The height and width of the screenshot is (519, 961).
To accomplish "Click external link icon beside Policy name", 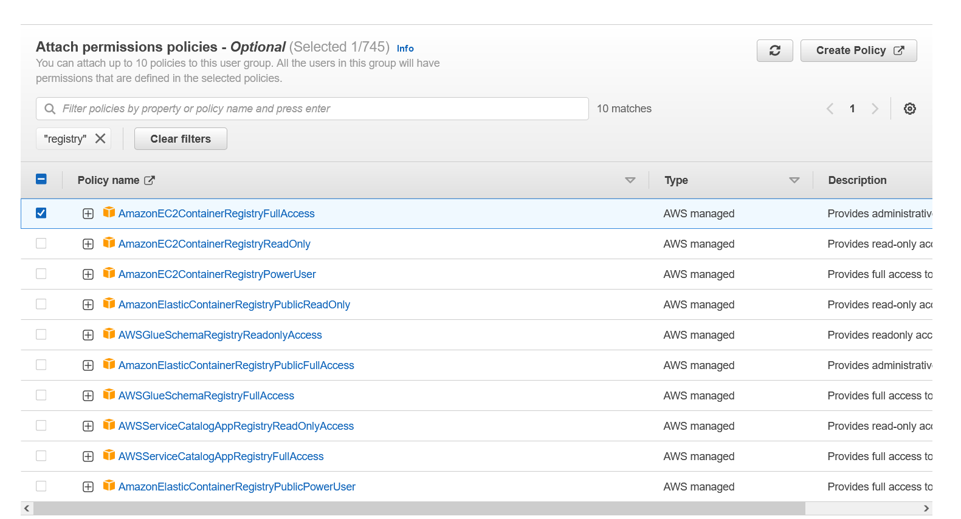I will 150,180.
